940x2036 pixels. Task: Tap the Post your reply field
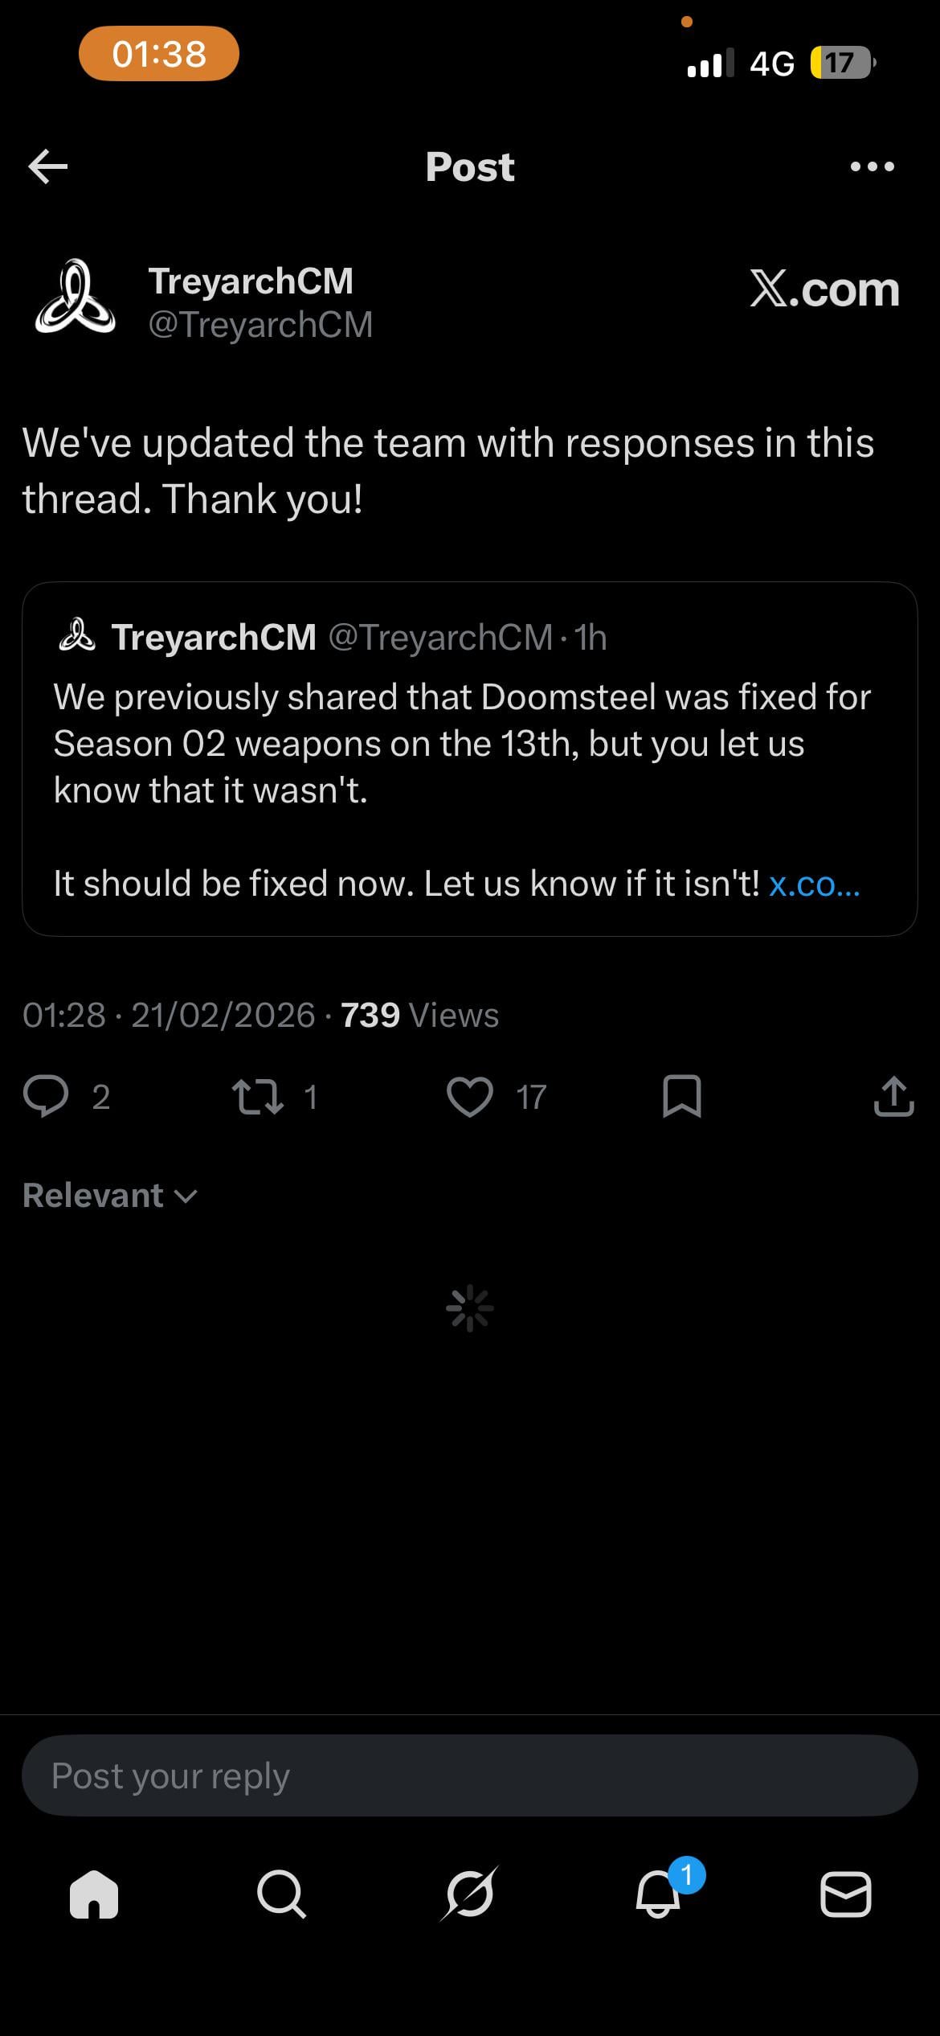coord(469,1776)
